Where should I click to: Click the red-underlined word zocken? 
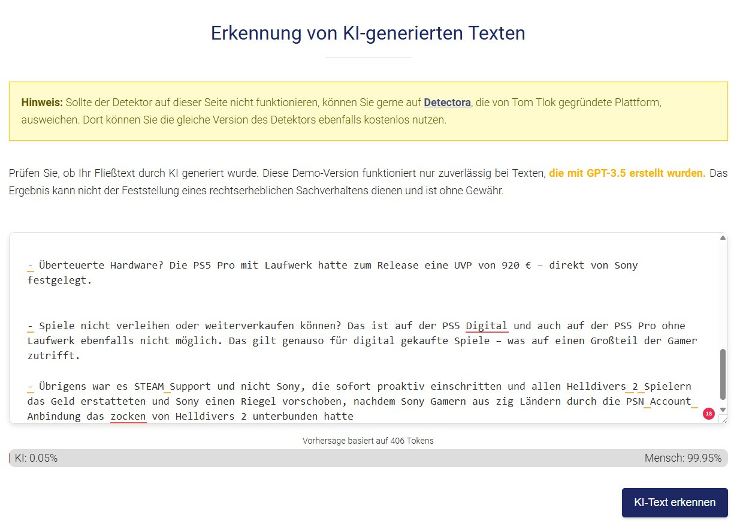[128, 416]
